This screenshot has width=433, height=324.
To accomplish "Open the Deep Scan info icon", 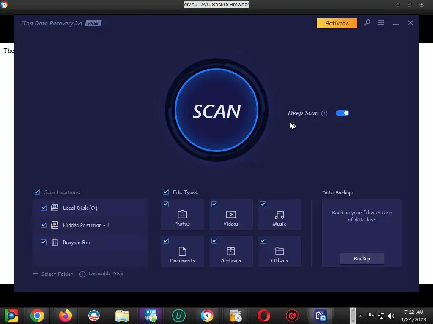I will pyautogui.click(x=324, y=113).
